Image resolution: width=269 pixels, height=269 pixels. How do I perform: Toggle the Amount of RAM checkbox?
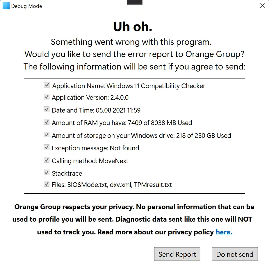tap(47, 122)
